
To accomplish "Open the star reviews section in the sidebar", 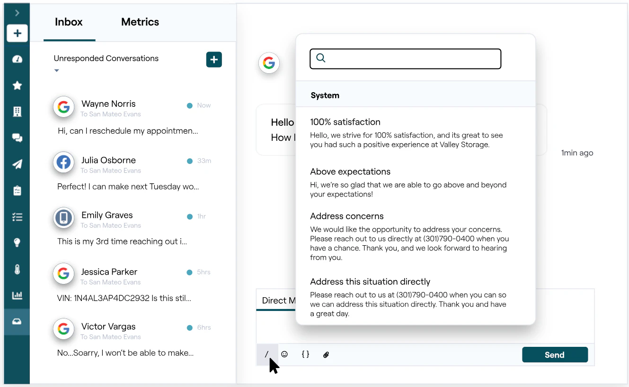I will point(17,86).
